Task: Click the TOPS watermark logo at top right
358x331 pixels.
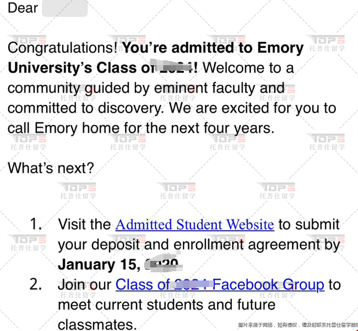Action: point(326,40)
